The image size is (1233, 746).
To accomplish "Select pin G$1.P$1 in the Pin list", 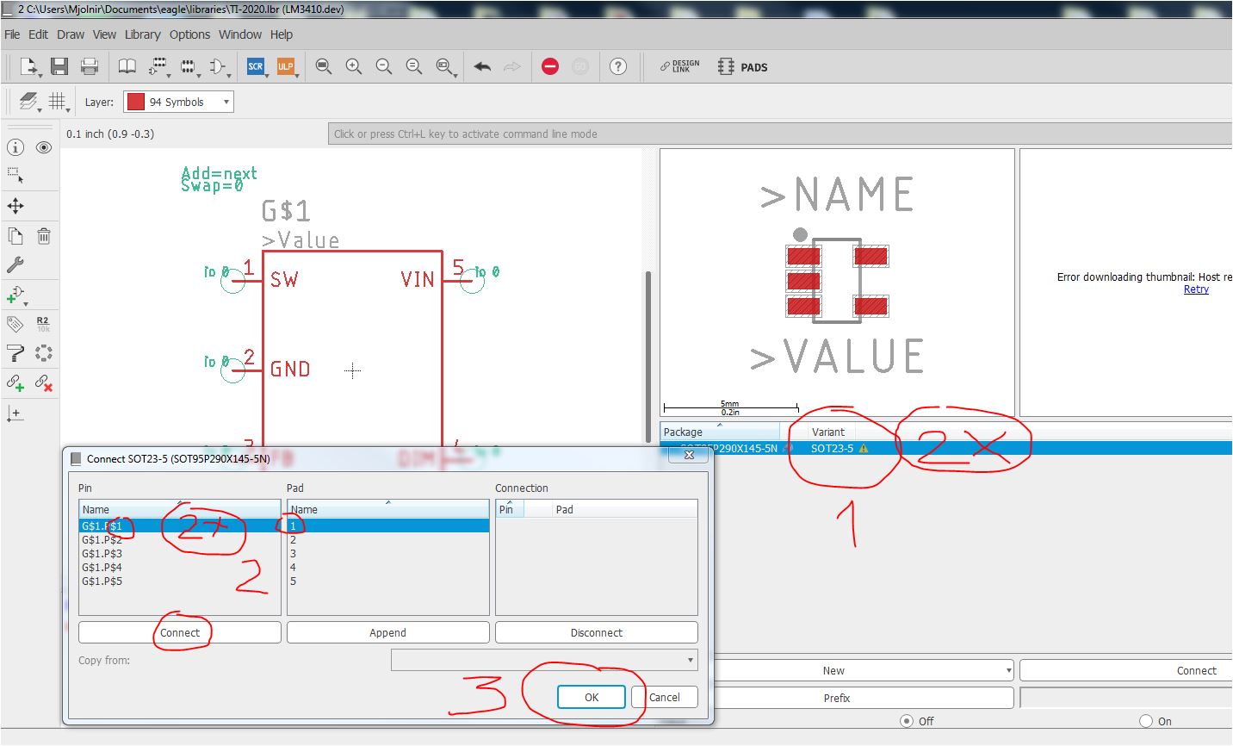I will [x=179, y=525].
